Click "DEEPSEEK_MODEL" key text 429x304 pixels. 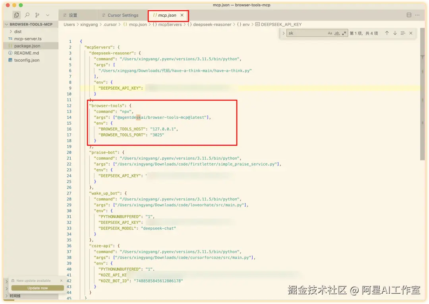point(117,228)
